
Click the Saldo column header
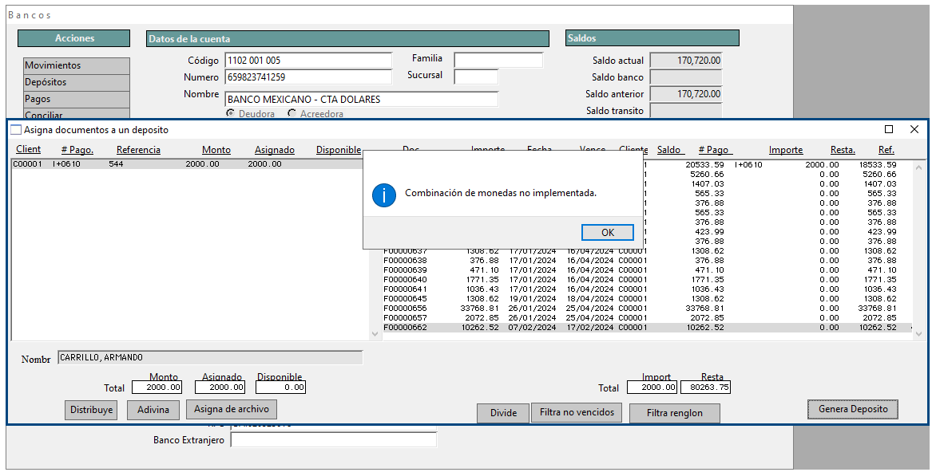(x=668, y=150)
